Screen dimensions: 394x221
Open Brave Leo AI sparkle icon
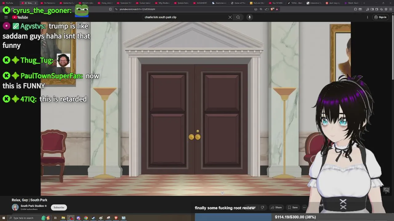pyautogui.click(x=381, y=9)
